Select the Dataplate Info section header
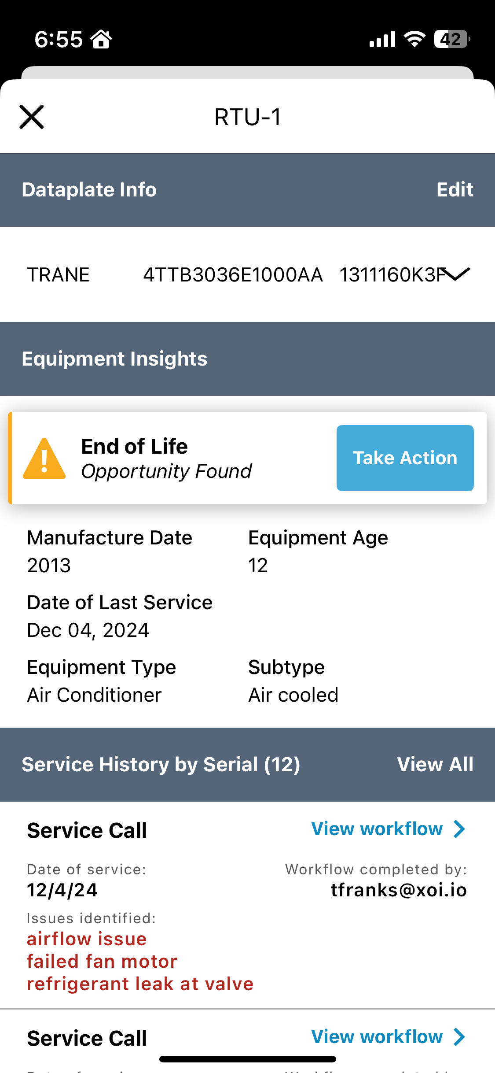Viewport: 495px width, 1073px height. click(247, 190)
